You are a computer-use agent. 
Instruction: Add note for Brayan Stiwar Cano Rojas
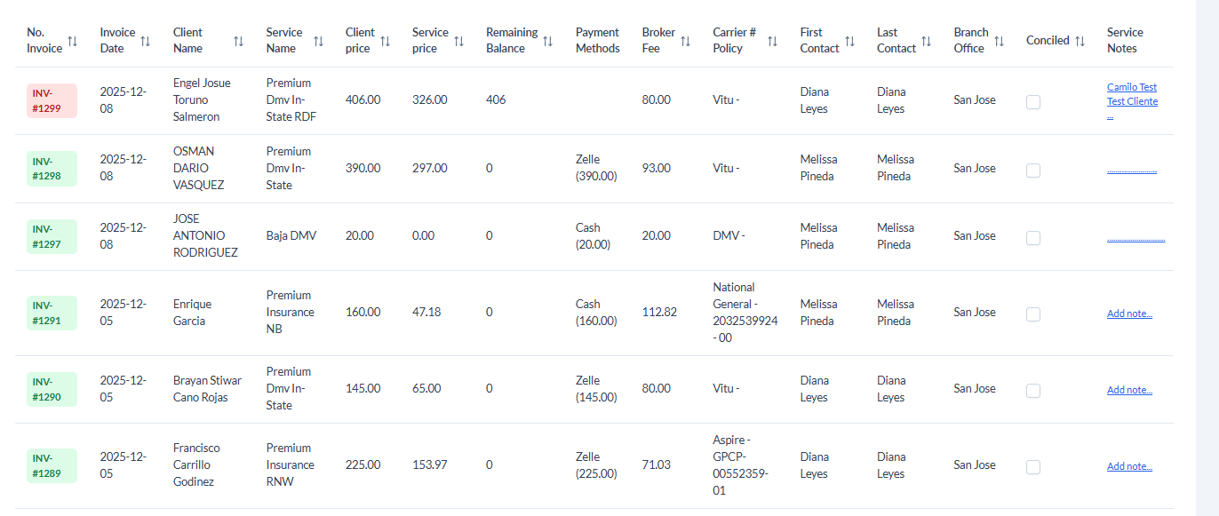click(x=1129, y=390)
